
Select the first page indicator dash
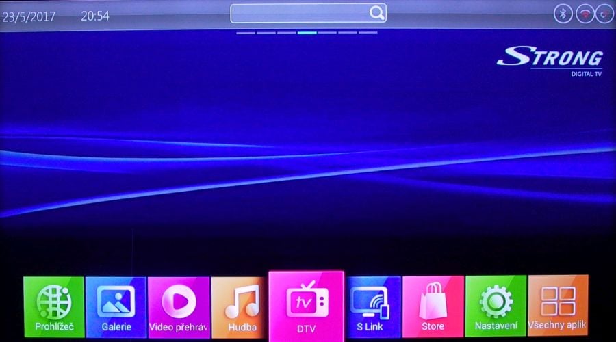[246, 33]
